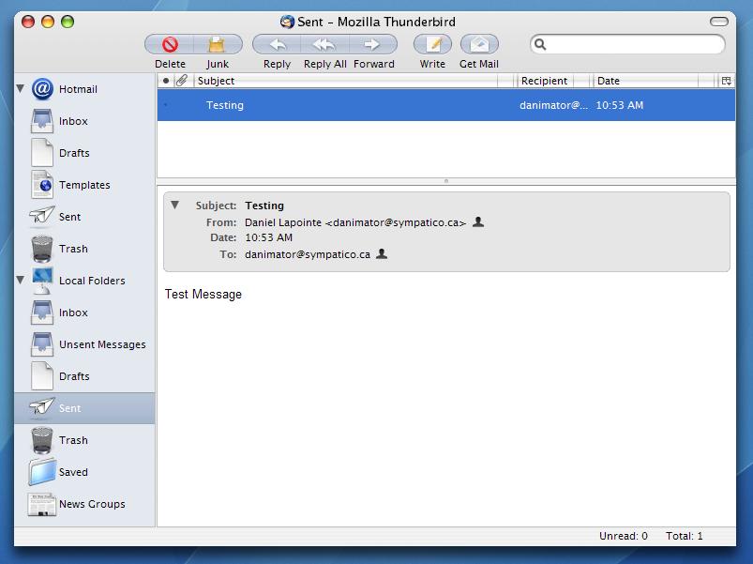Sort by read status column header
The height and width of the screenshot is (564, 753).
coord(166,81)
